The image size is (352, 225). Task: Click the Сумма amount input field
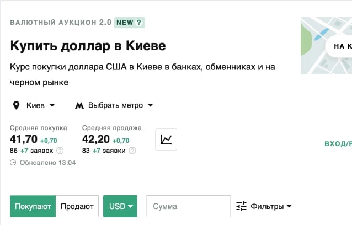tap(188, 206)
